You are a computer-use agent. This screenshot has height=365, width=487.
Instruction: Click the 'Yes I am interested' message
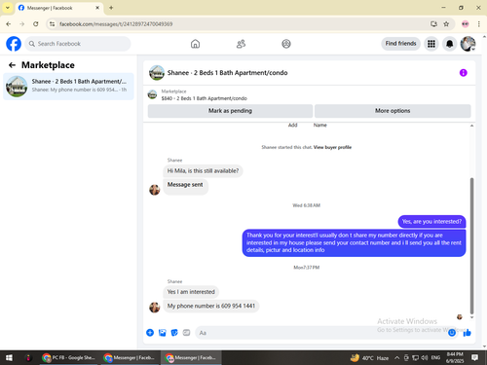tap(191, 292)
